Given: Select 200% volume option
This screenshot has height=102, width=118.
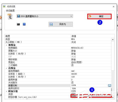Looking at the screenshot, I should [x=91, y=96].
